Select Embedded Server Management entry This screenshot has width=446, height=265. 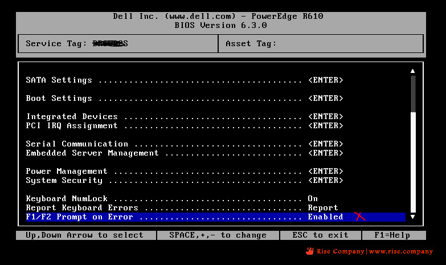[x=185, y=153]
